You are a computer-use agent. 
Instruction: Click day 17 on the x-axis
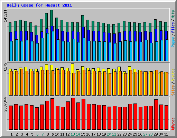coord(93,134)
